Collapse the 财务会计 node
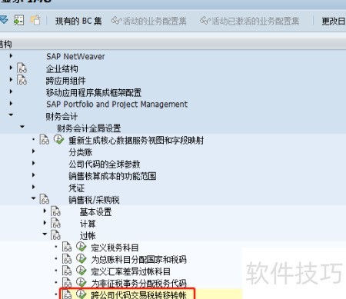346x299 pixels. coord(11,115)
